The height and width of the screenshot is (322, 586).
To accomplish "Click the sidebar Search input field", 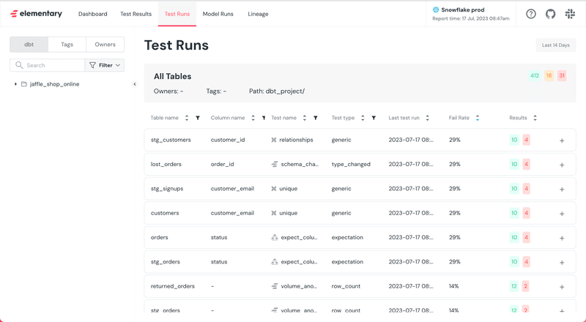I will click(48, 65).
